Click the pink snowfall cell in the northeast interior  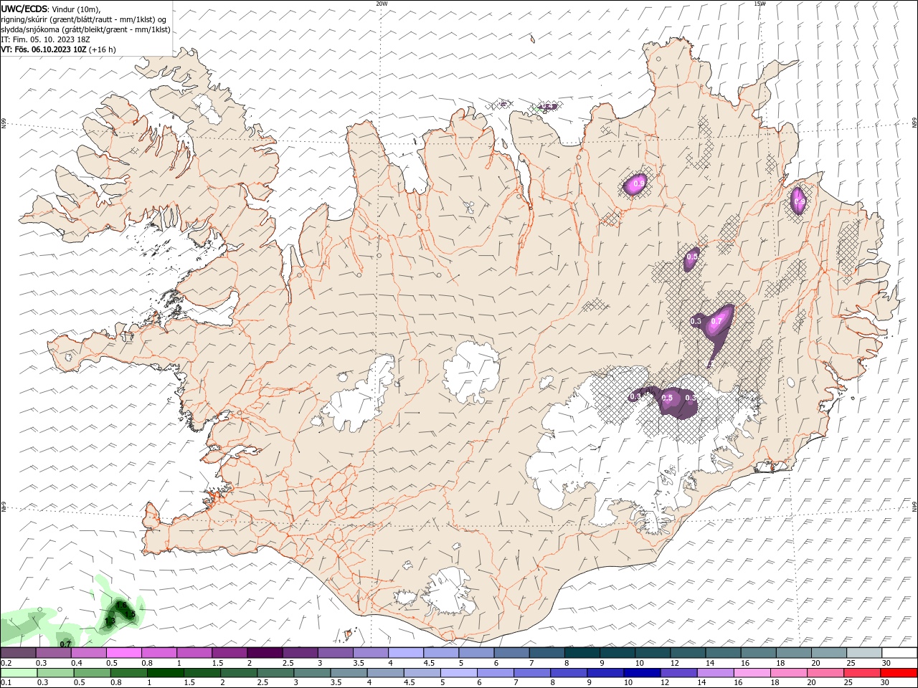pyautogui.click(x=635, y=184)
